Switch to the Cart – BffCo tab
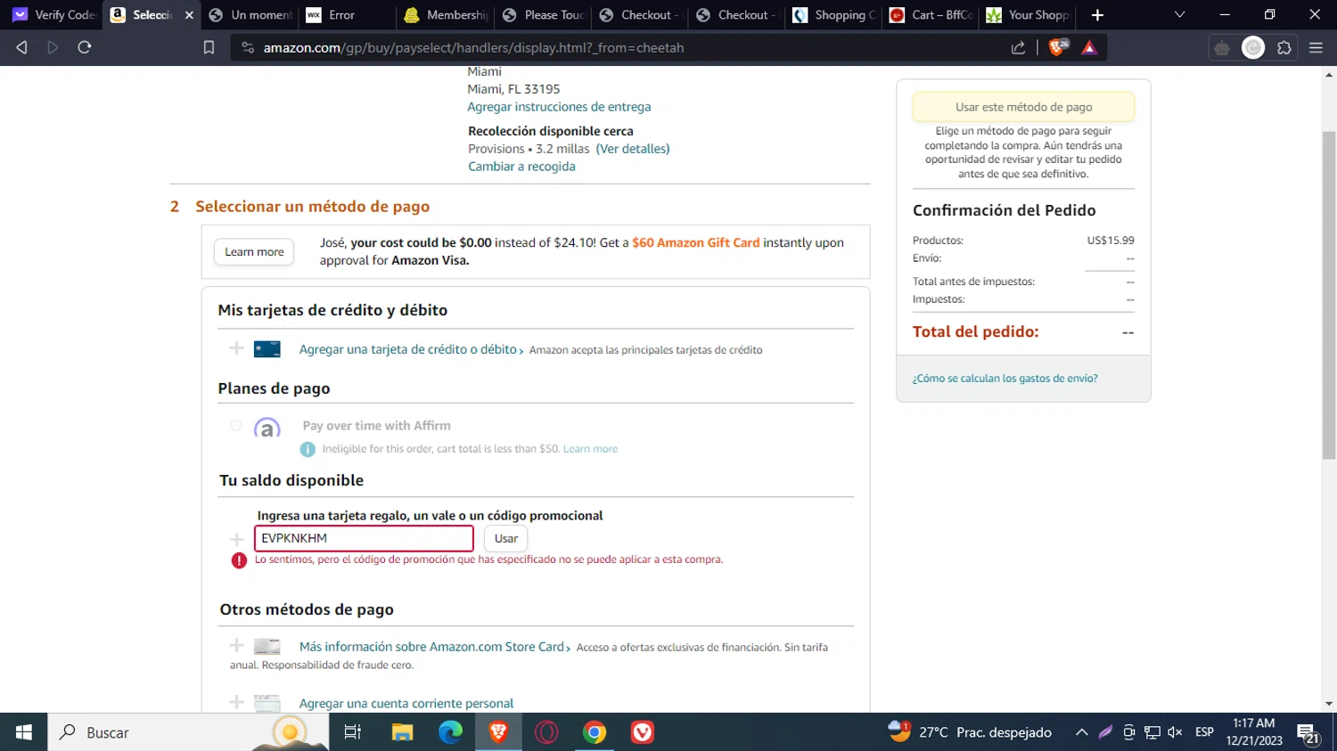Image resolution: width=1337 pixels, height=751 pixels. [x=931, y=15]
